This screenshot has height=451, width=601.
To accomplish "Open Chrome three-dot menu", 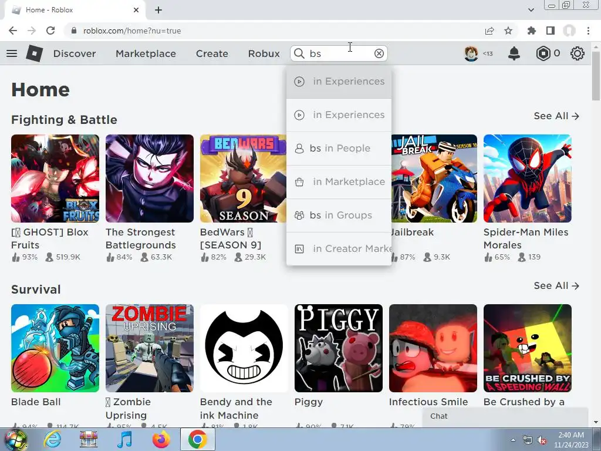I will pyautogui.click(x=588, y=31).
